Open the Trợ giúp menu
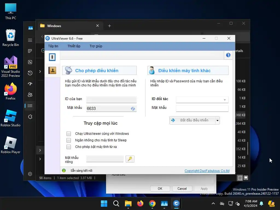The height and width of the screenshot is (210, 280). tap(96, 46)
